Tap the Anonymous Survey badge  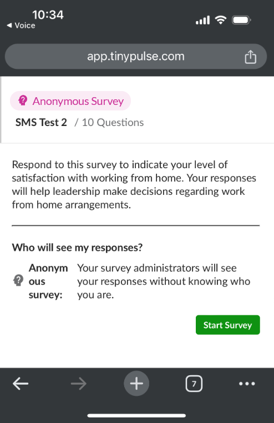[x=70, y=101]
